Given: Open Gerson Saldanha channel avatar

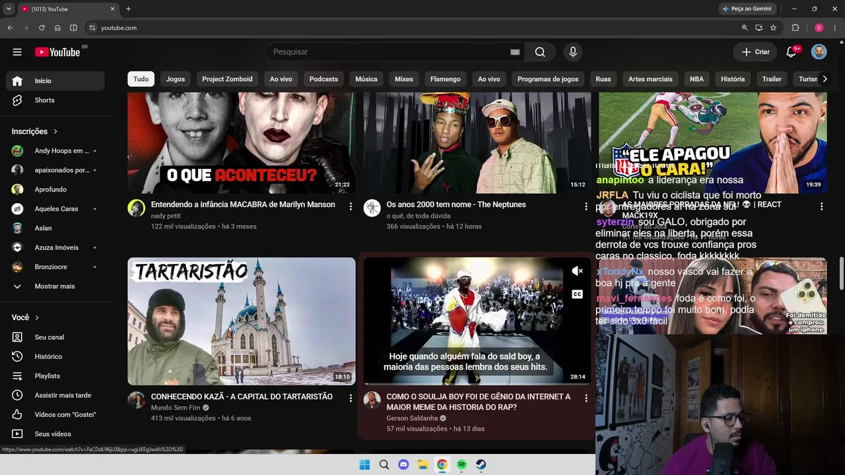Looking at the screenshot, I should pos(372,400).
